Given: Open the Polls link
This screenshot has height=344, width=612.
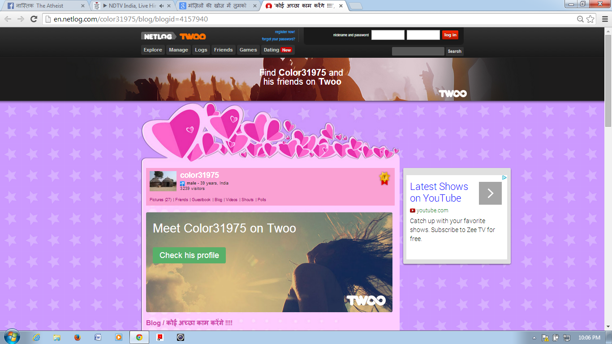Looking at the screenshot, I should tap(262, 200).
